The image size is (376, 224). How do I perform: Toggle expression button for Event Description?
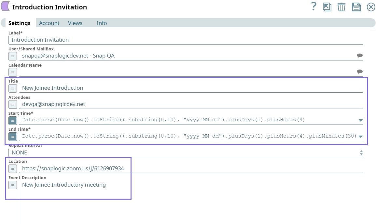coord(13,185)
